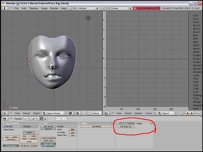This screenshot has height=152, width=203.
Task: Collapse the Modifiers panel triangle
Action: click(x=79, y=123)
